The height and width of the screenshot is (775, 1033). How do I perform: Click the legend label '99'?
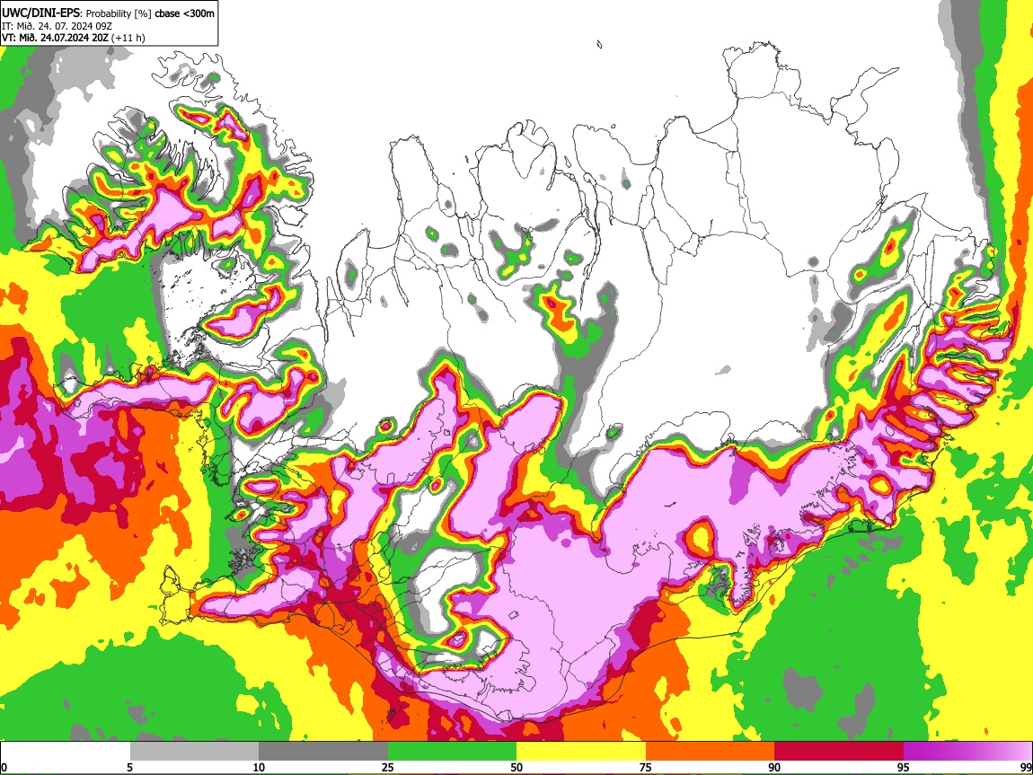[x=1026, y=767]
